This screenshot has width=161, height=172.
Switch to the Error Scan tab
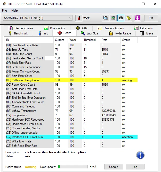click(x=90, y=33)
